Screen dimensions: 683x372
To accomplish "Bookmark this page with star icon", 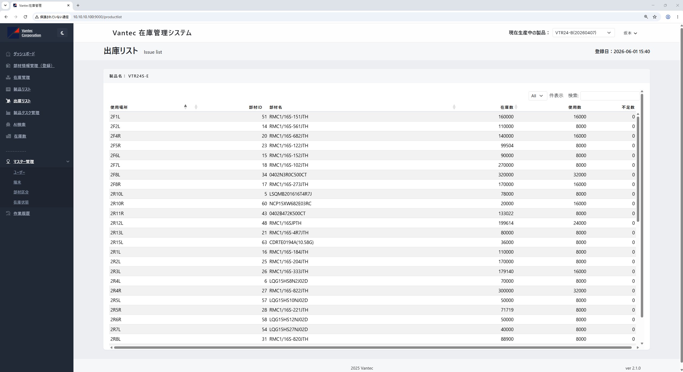I will click(655, 17).
